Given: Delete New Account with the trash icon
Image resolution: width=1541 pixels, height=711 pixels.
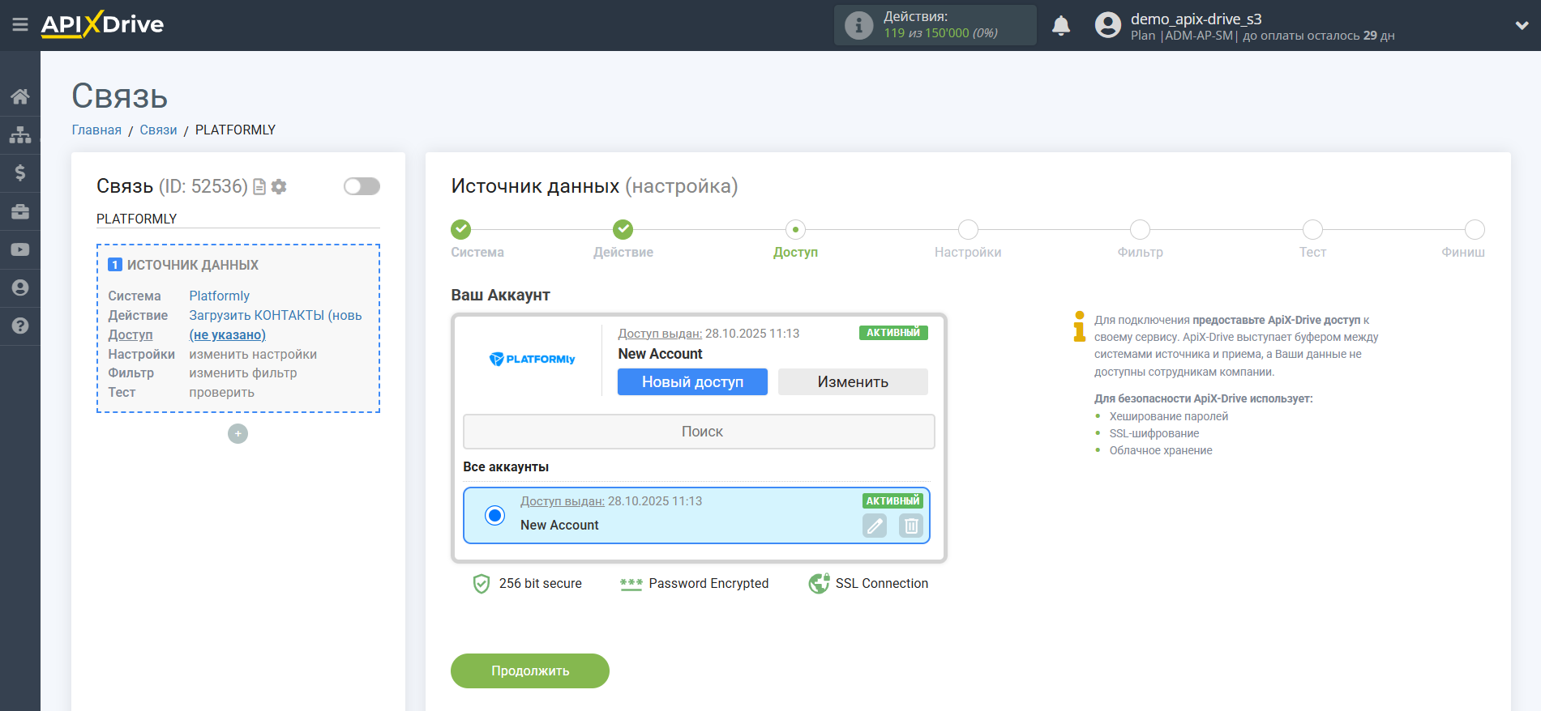Looking at the screenshot, I should [x=911, y=526].
